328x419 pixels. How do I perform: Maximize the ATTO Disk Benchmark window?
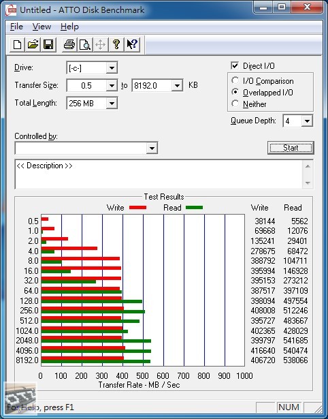pos(281,7)
